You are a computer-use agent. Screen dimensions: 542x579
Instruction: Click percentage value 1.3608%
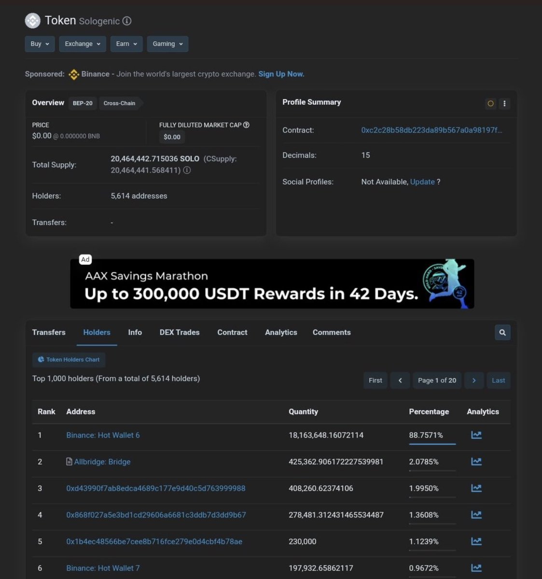click(x=424, y=515)
